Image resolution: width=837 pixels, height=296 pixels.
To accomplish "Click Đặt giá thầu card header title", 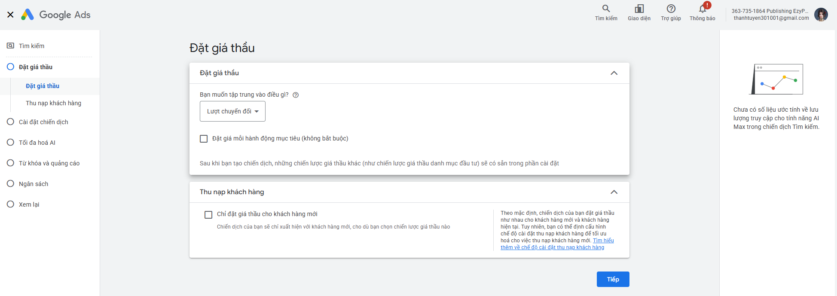I will click(x=219, y=73).
